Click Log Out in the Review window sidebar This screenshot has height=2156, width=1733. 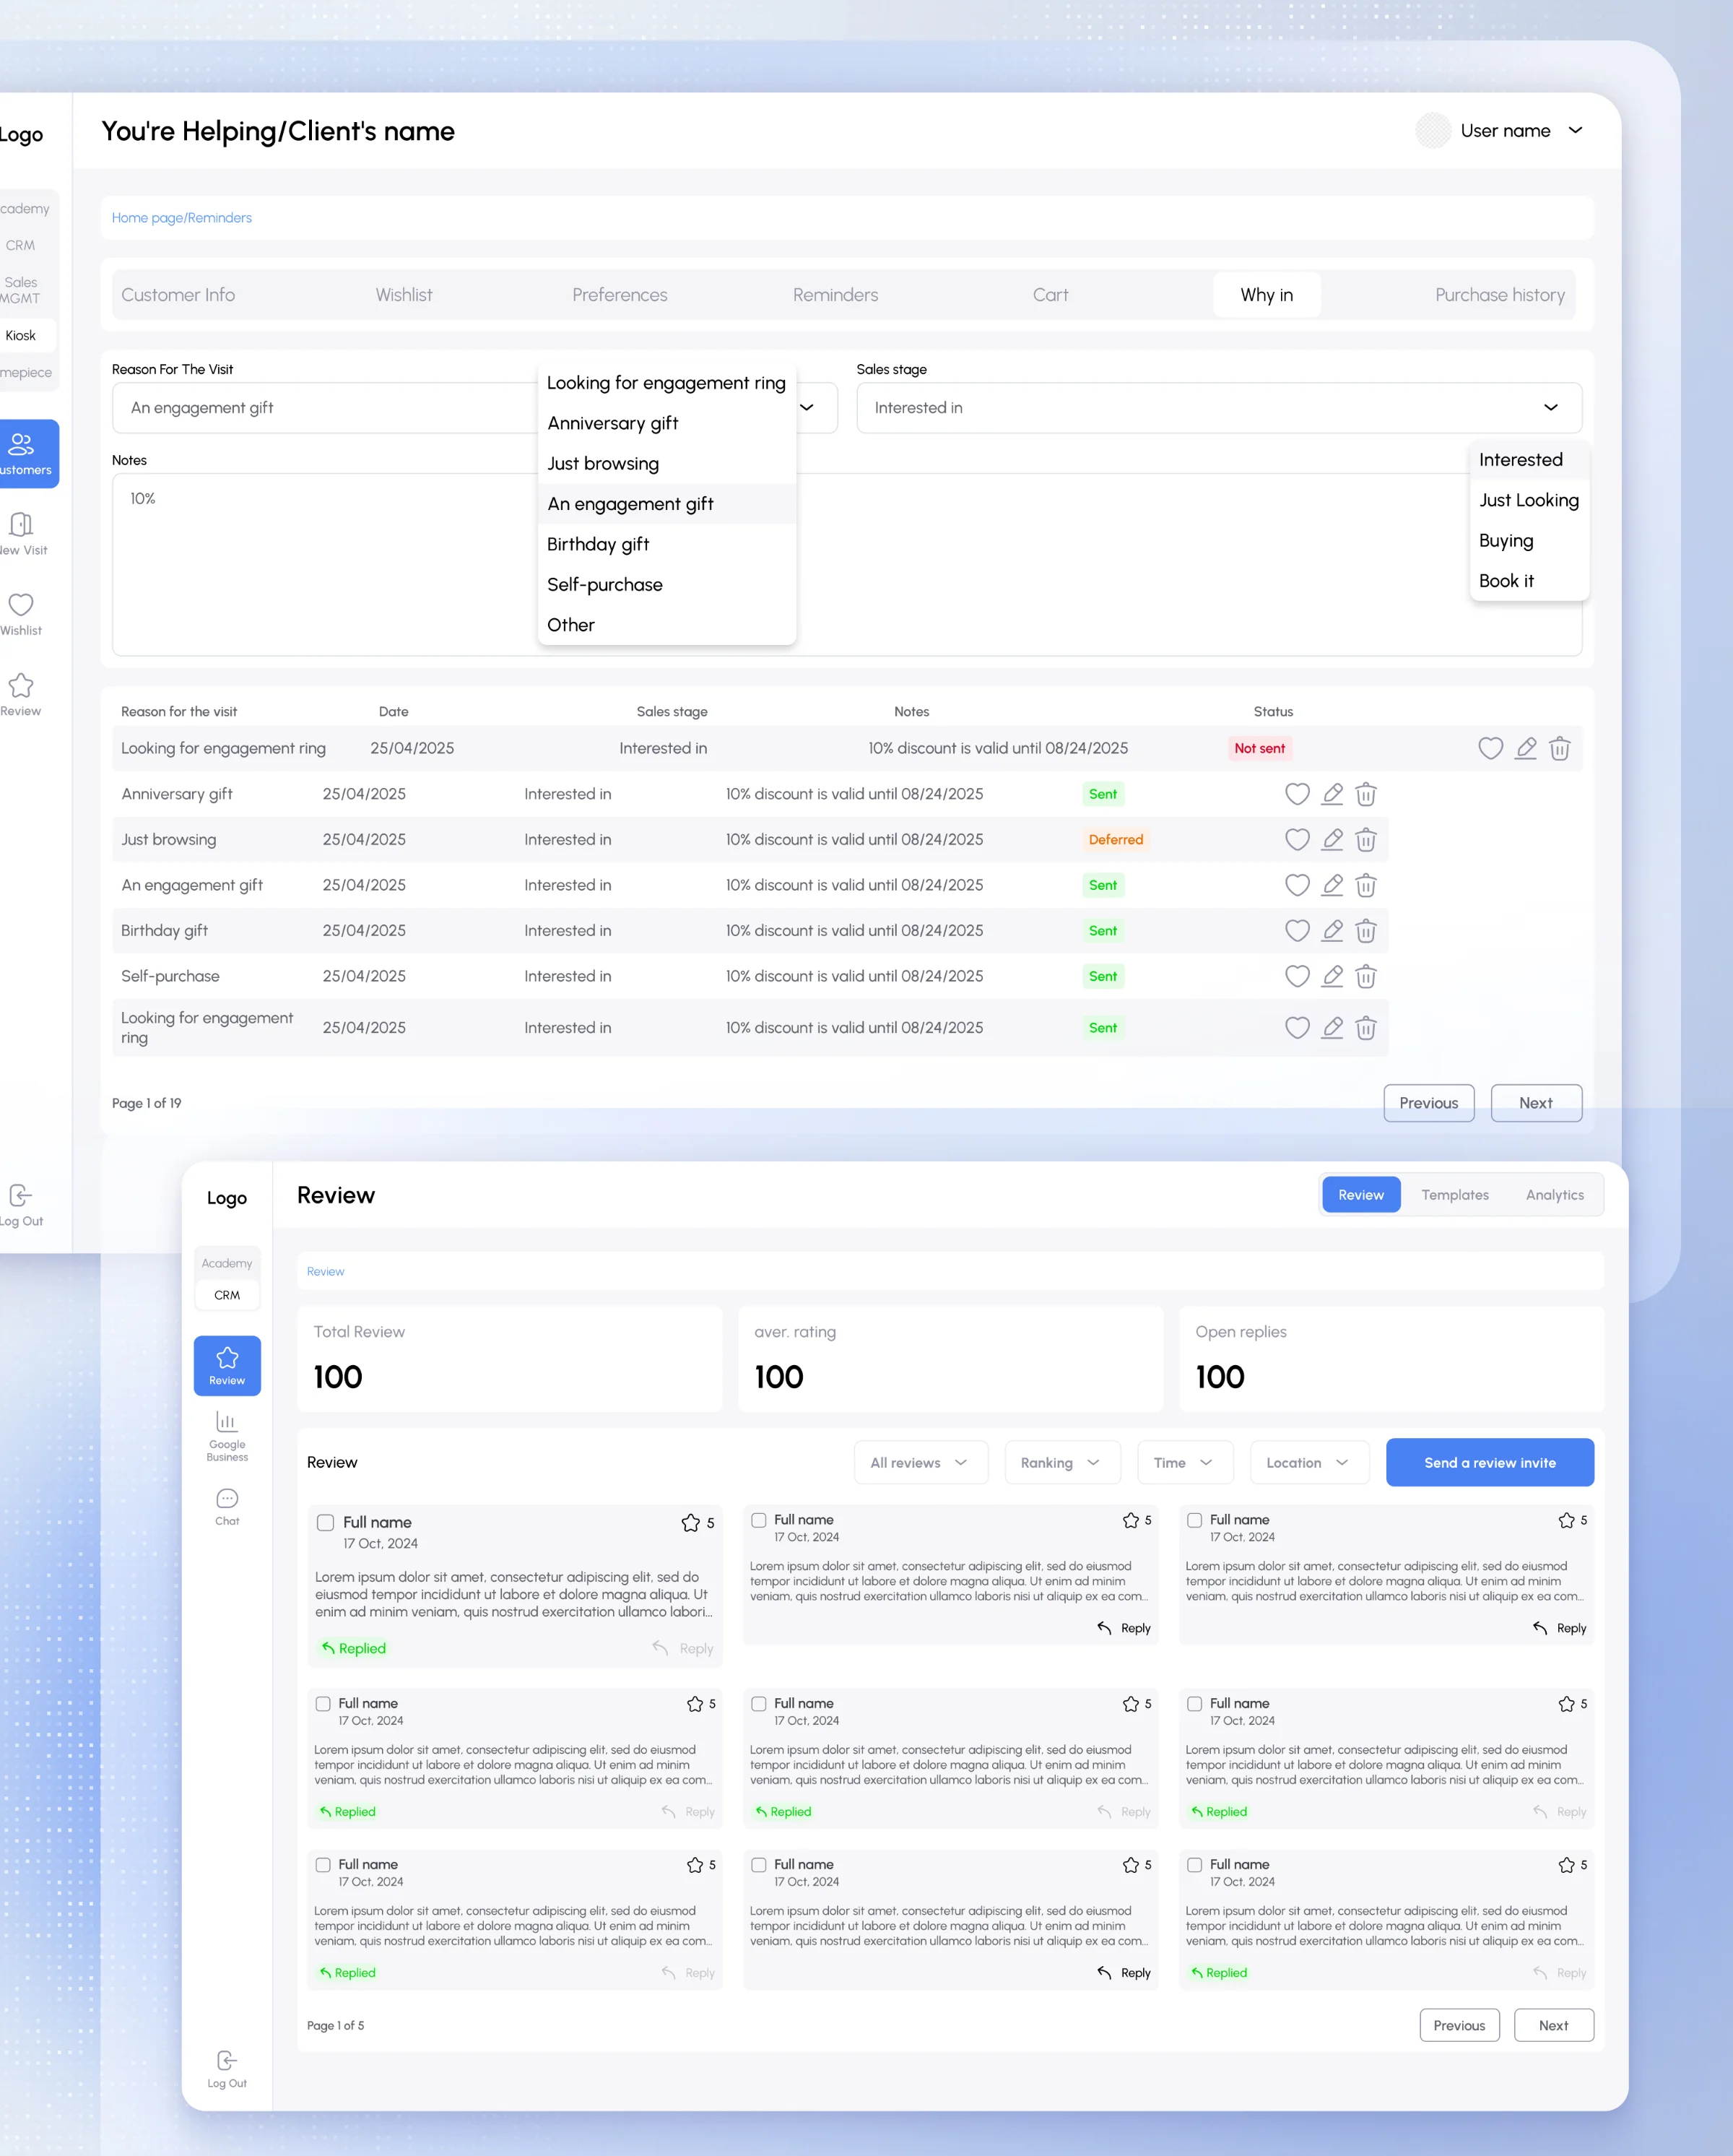[x=227, y=2069]
